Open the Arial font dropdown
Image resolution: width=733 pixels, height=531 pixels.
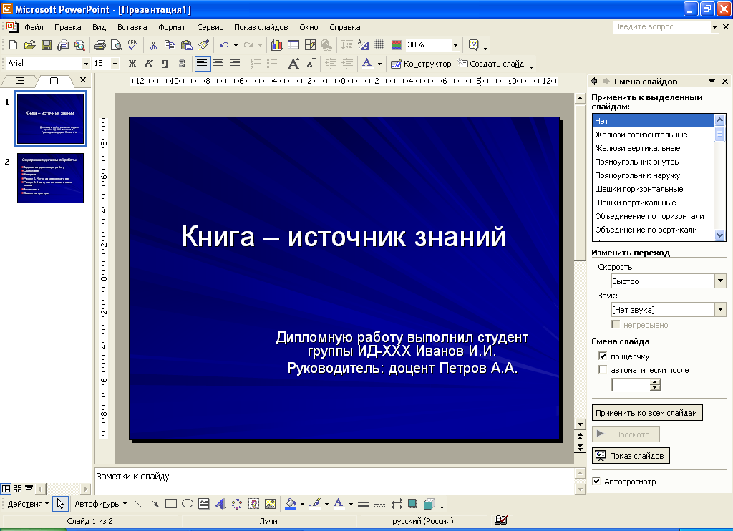click(86, 64)
